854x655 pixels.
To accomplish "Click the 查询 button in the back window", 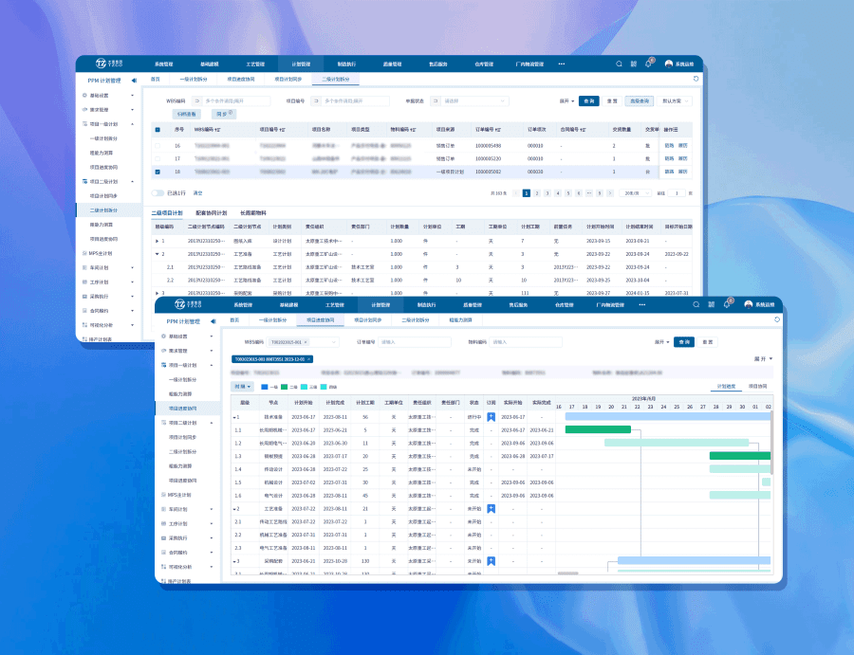I will [588, 100].
